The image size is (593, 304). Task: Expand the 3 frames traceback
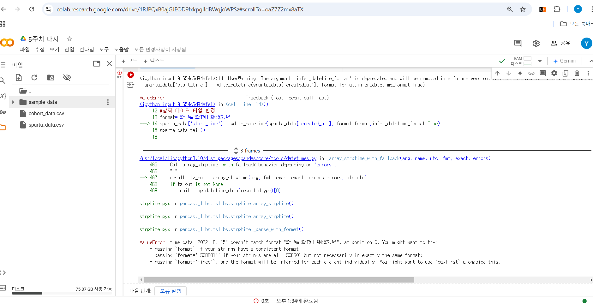(247, 151)
